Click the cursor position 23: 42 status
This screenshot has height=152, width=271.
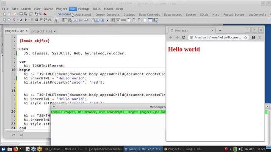point(17,135)
